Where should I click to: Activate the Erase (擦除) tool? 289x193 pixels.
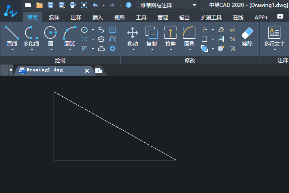(247, 37)
